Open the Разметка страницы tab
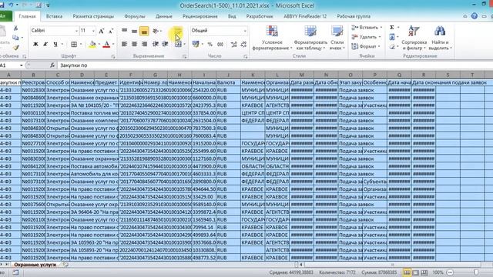The height and width of the screenshot is (277, 493). coord(93,16)
